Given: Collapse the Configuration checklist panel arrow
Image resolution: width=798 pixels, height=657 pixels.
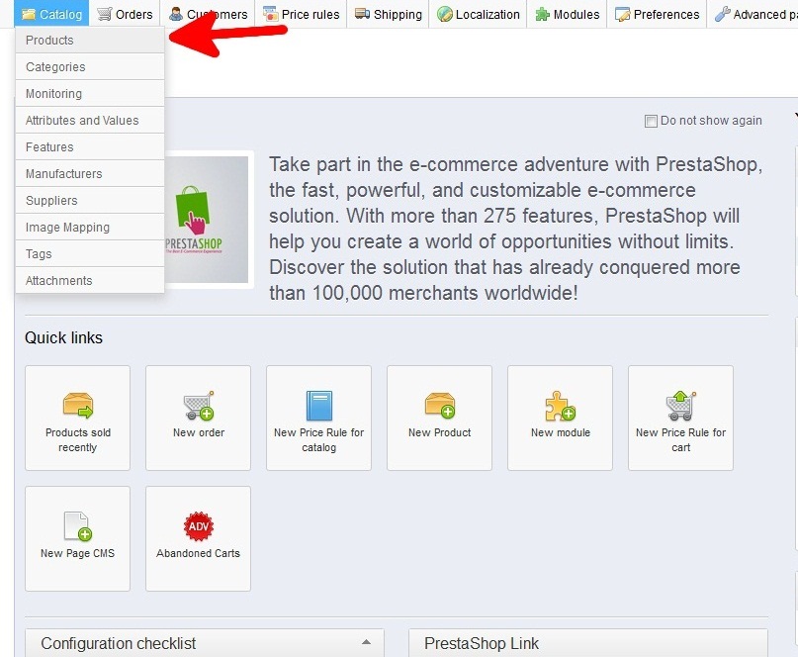Looking at the screenshot, I should 367,642.
